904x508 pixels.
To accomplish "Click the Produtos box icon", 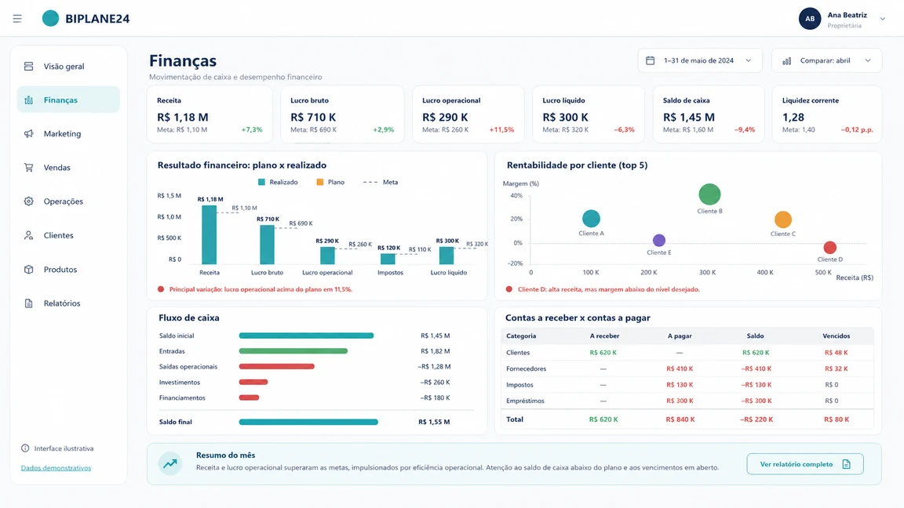I will coord(28,270).
